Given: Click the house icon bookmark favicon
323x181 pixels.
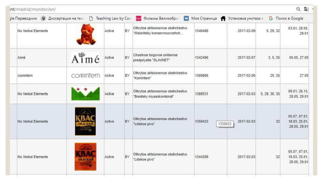Looking at the screenshot, I should coord(223,18).
